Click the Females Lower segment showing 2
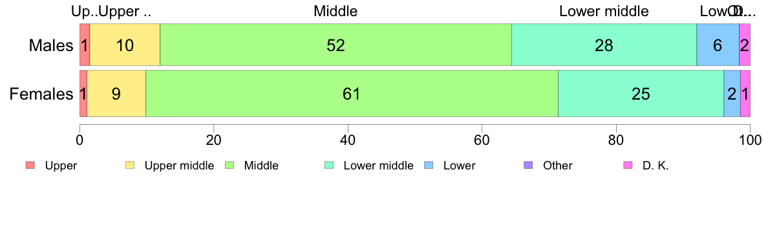768x238 pixels. pyautogui.click(x=732, y=94)
